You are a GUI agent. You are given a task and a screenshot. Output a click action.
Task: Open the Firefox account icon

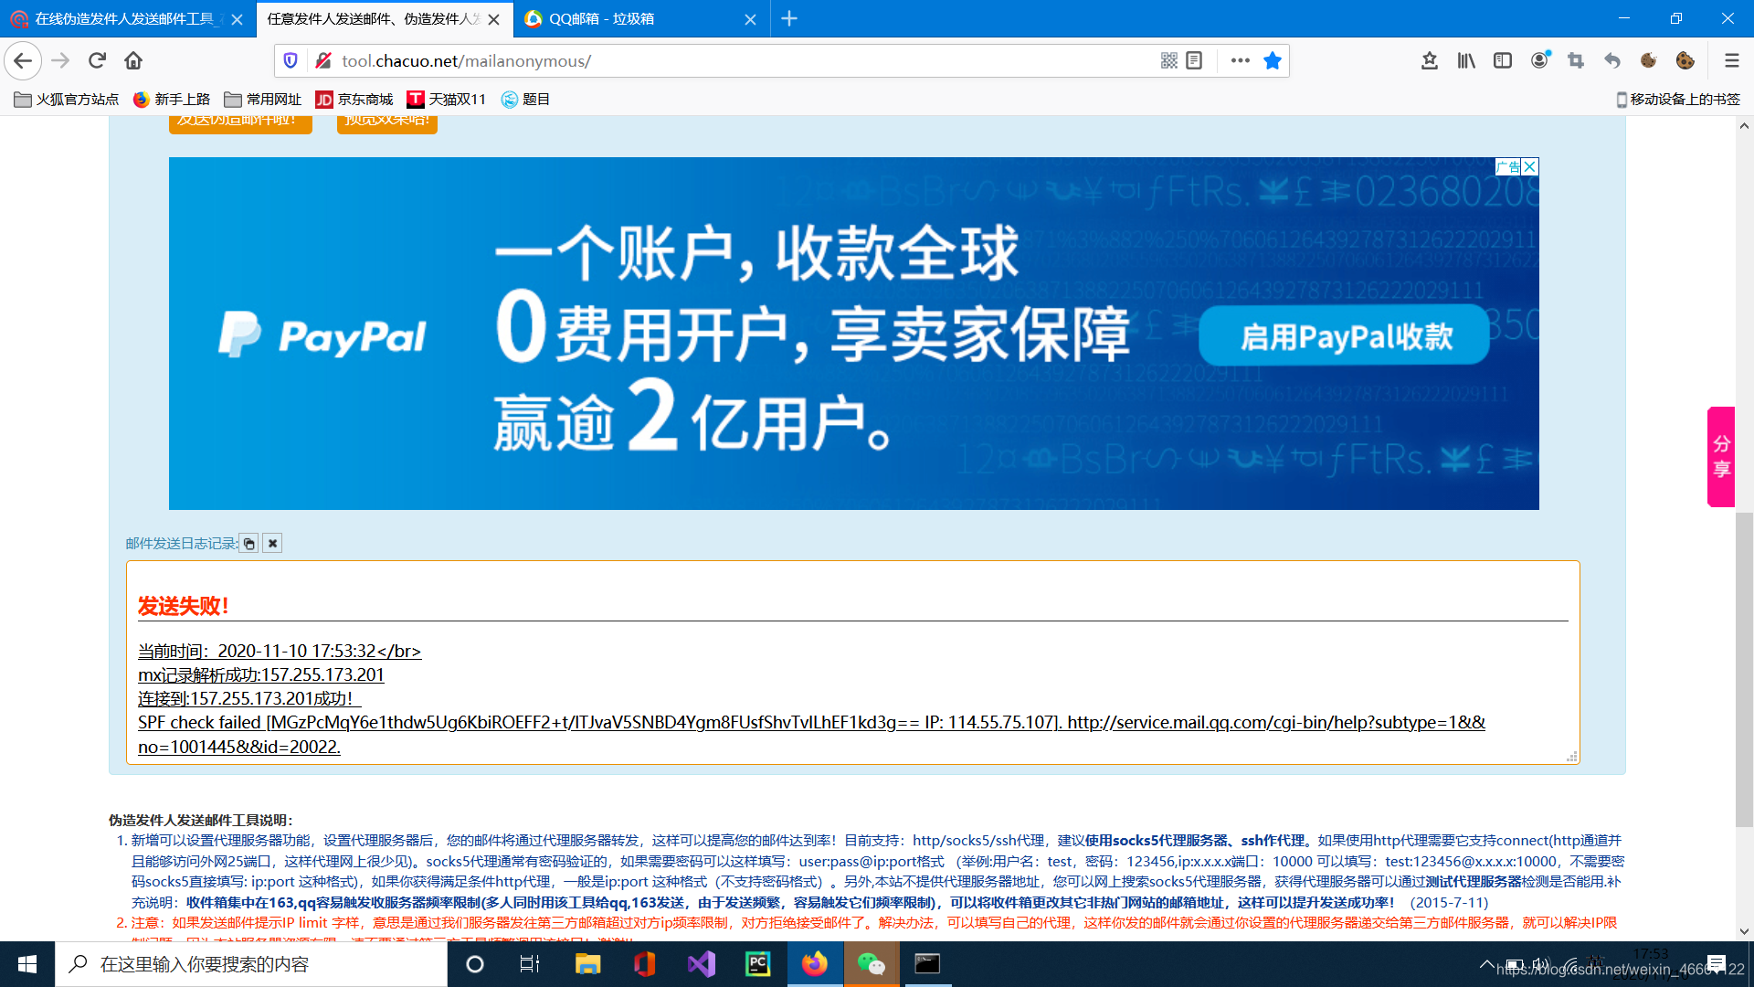(1540, 60)
